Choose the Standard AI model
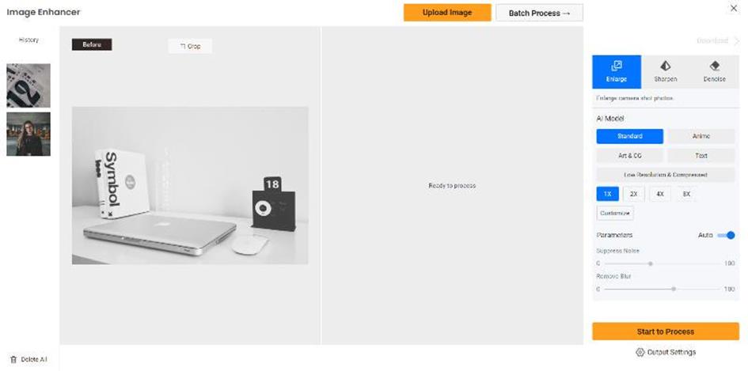The image size is (748, 371). click(630, 136)
